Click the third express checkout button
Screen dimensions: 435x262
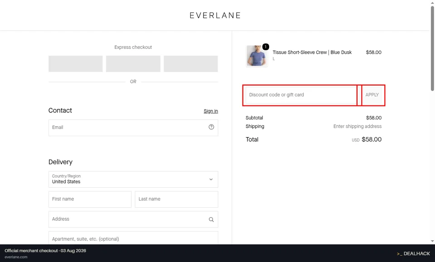click(191, 64)
